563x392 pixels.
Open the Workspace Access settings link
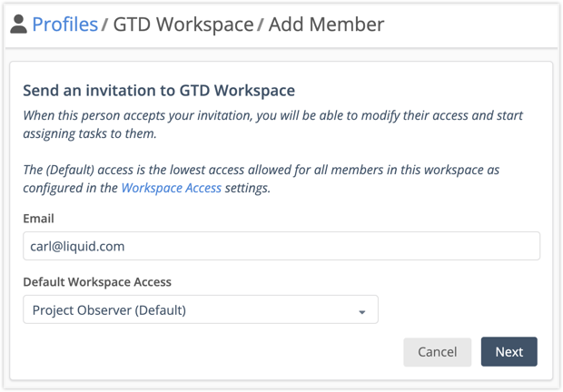[x=171, y=188]
